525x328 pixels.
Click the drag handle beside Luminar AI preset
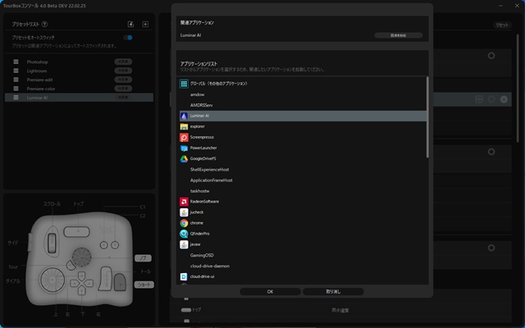pyautogui.click(x=16, y=98)
